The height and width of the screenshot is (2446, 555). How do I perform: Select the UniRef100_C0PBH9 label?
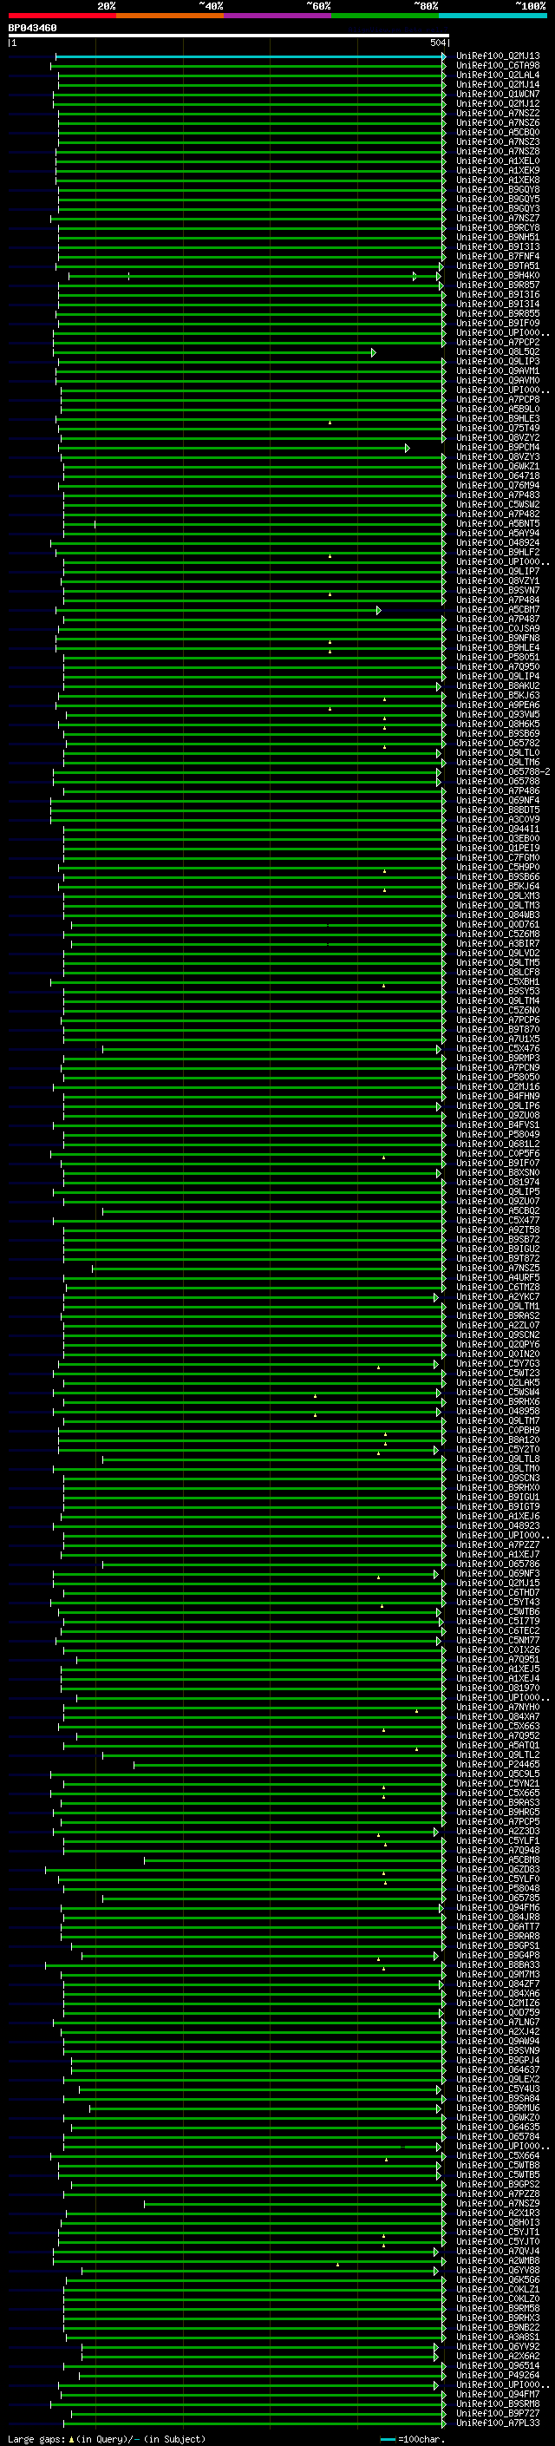pos(498,1430)
